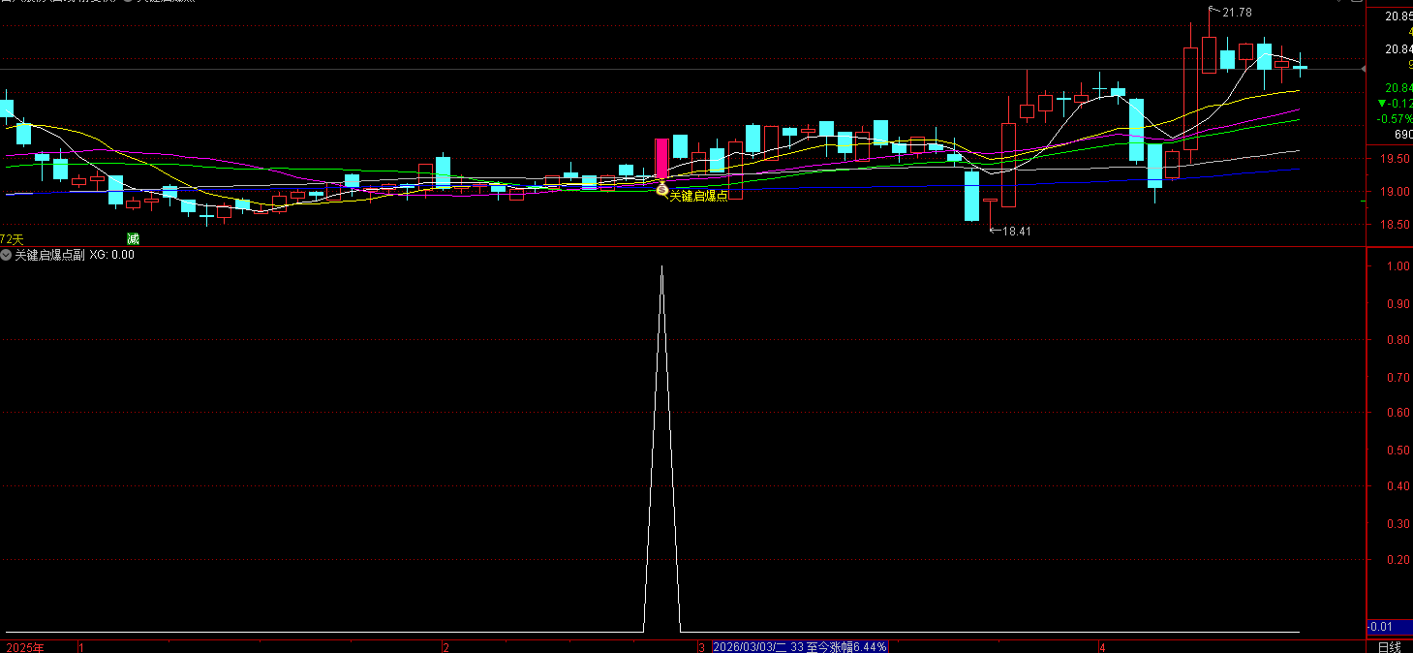Click the -0.57% change value
Screen dimensions: 1413x653
tap(1396, 119)
